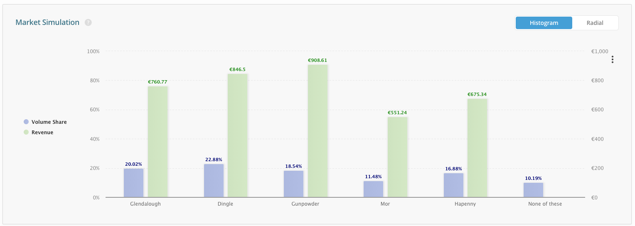Select Hapenny's green revenue bar
The height and width of the screenshot is (226, 635).
coord(477,148)
